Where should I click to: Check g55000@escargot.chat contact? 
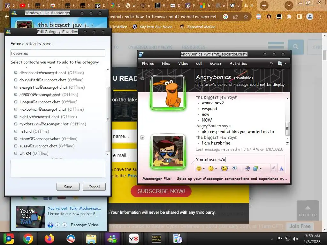[16, 94]
